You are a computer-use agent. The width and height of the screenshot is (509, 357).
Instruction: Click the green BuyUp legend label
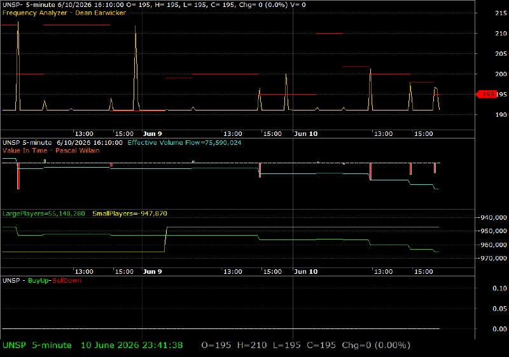point(38,281)
